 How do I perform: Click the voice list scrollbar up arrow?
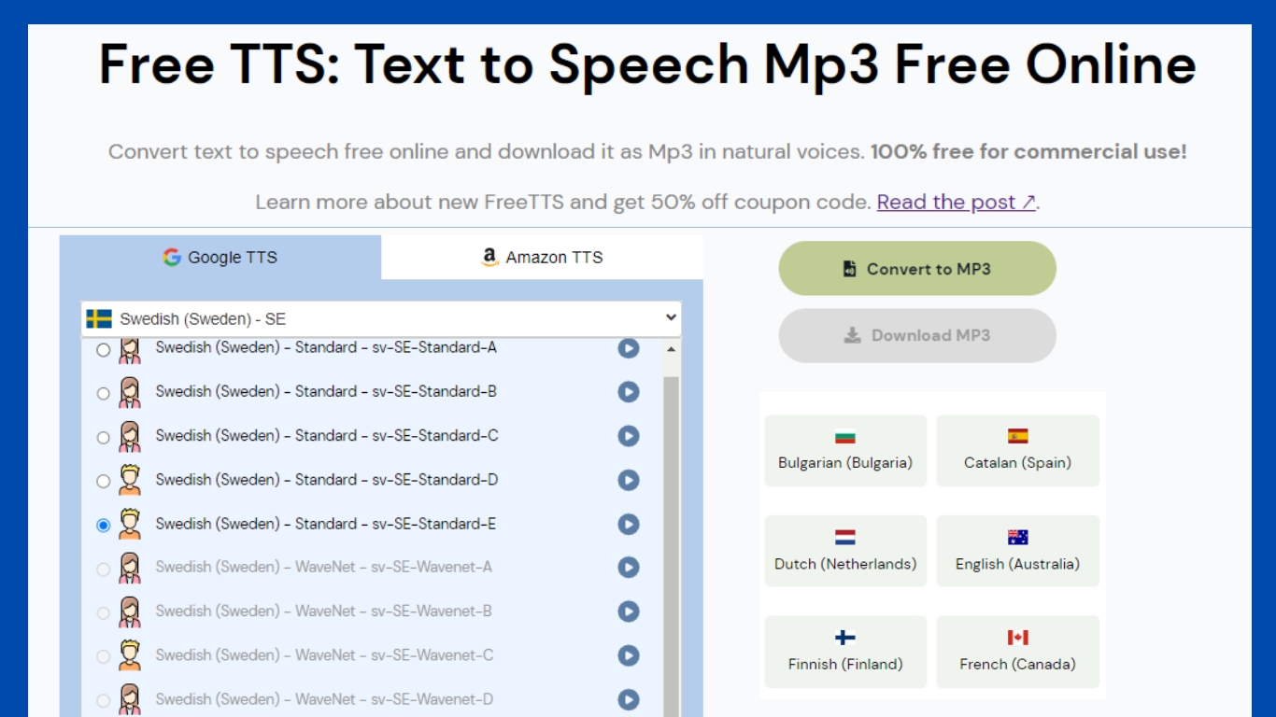click(x=671, y=350)
